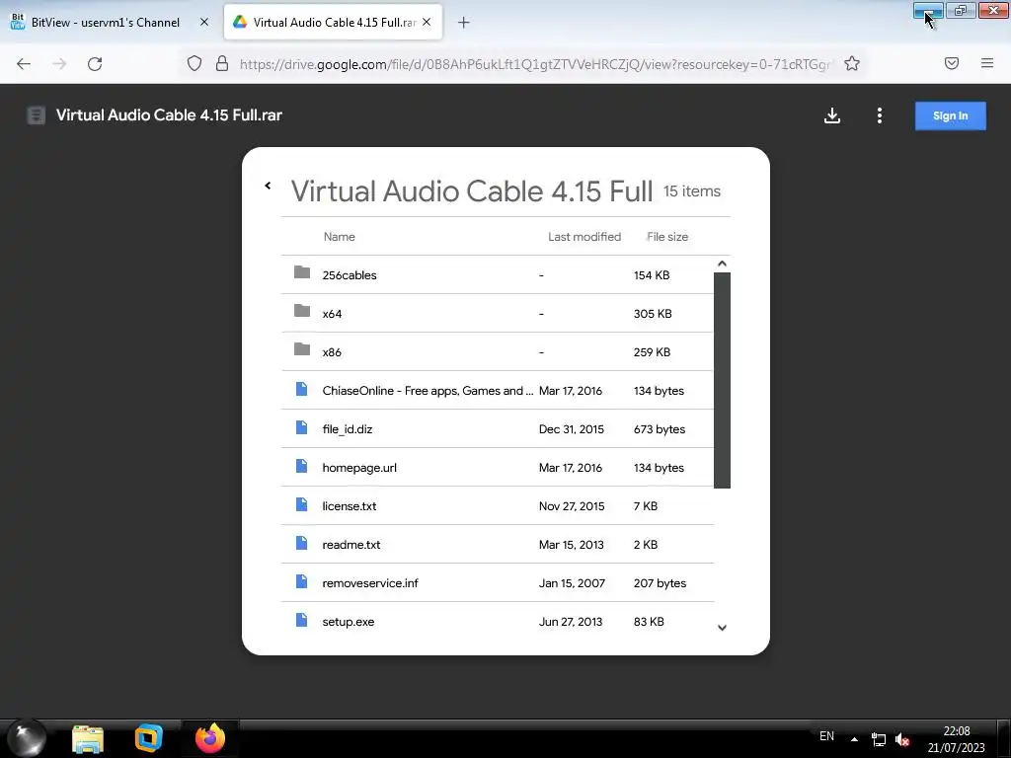
Task: Select the x86 folder name
Action: coord(332,352)
